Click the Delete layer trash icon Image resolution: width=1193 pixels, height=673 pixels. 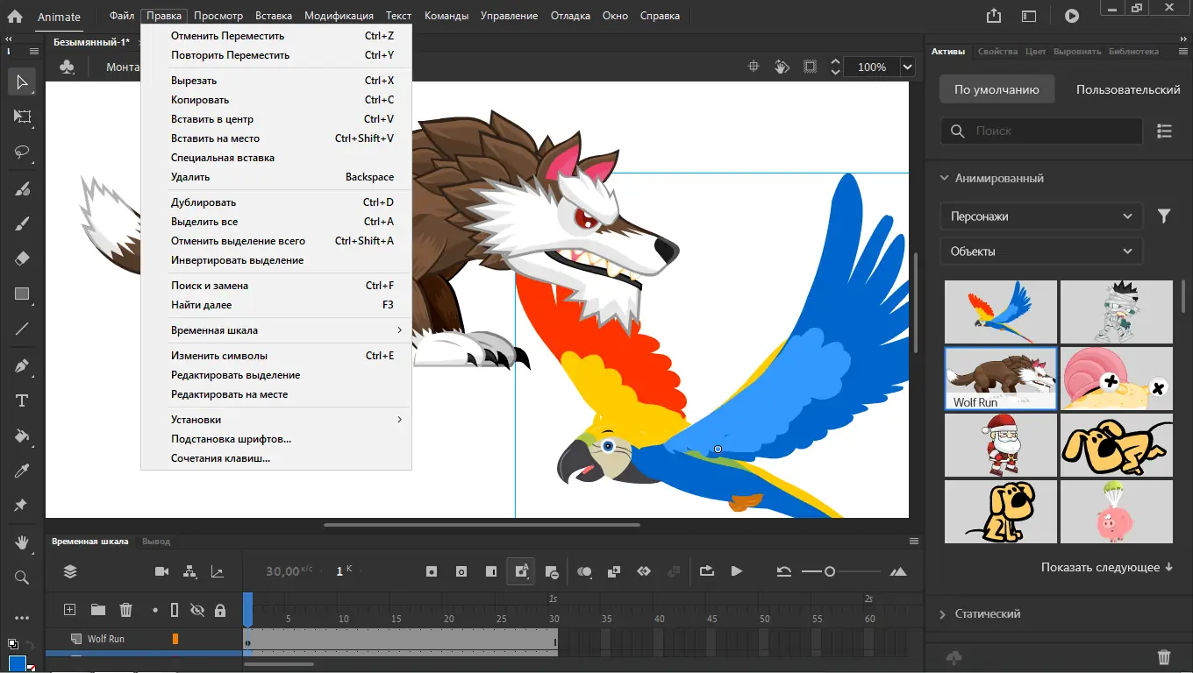pos(125,609)
